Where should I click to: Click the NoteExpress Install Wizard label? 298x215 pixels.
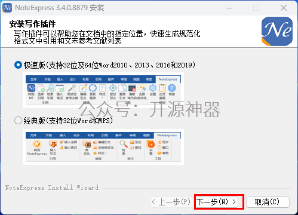click(52, 188)
